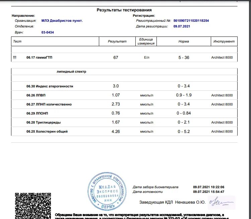This screenshot has height=219, width=251.
Task: Click the 'Единица измерения' column header
Action: pos(146,42)
